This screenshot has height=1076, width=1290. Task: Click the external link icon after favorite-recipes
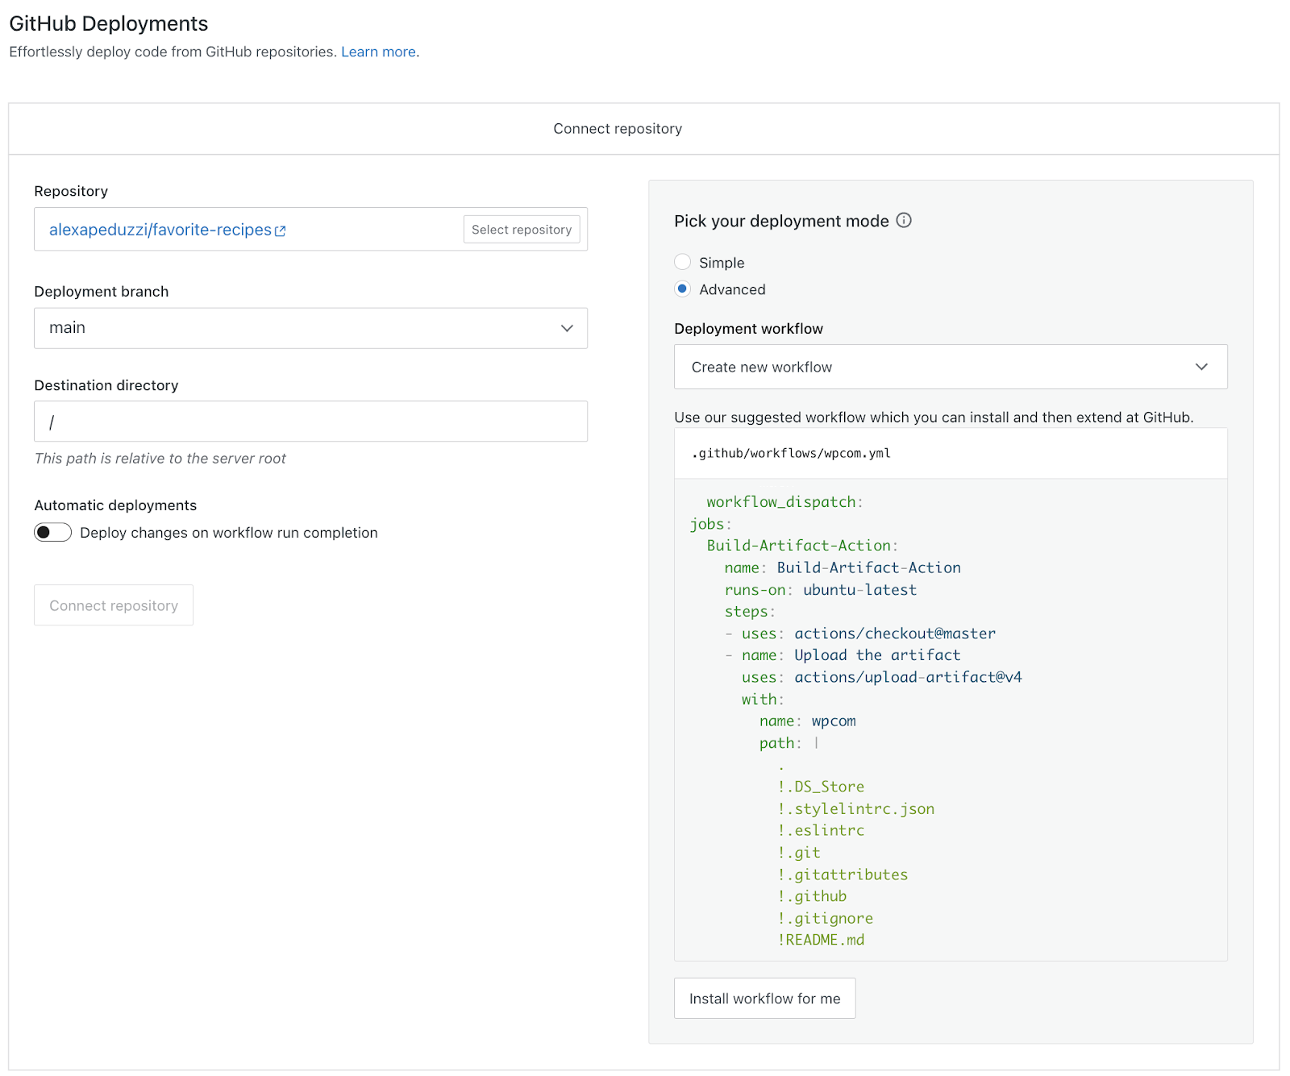tap(281, 231)
